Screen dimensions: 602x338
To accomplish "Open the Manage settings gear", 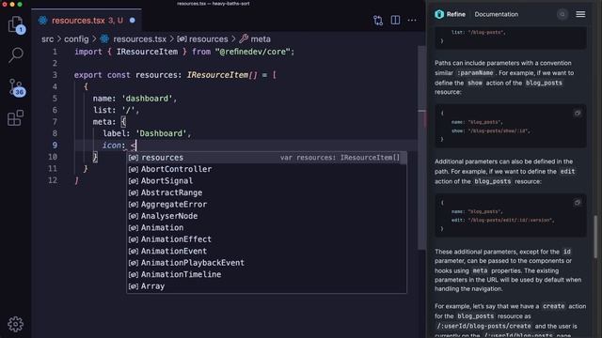I will (x=15, y=324).
